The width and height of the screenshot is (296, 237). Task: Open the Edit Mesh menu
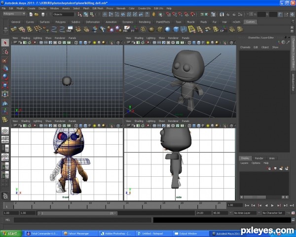(x=98, y=8)
